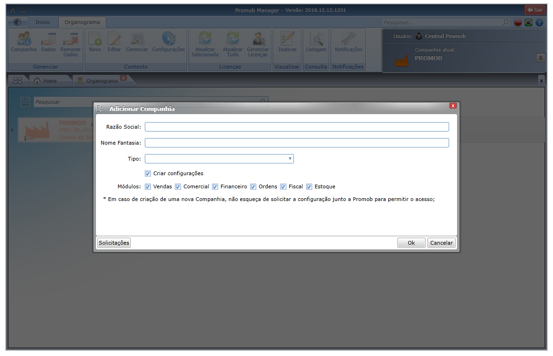Open the Companhia tool in the ribbon
The width and height of the screenshot is (553, 356).
[x=24, y=42]
